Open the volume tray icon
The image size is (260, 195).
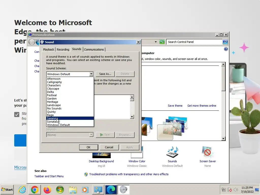[x=236, y=189]
